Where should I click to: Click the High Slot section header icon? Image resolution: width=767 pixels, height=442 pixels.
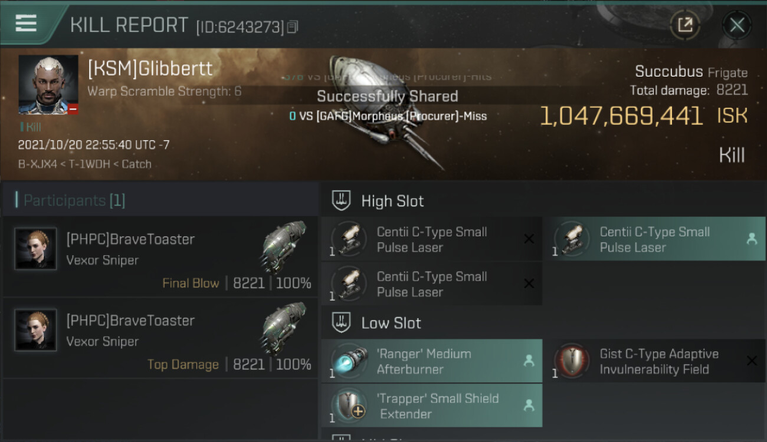[342, 200]
